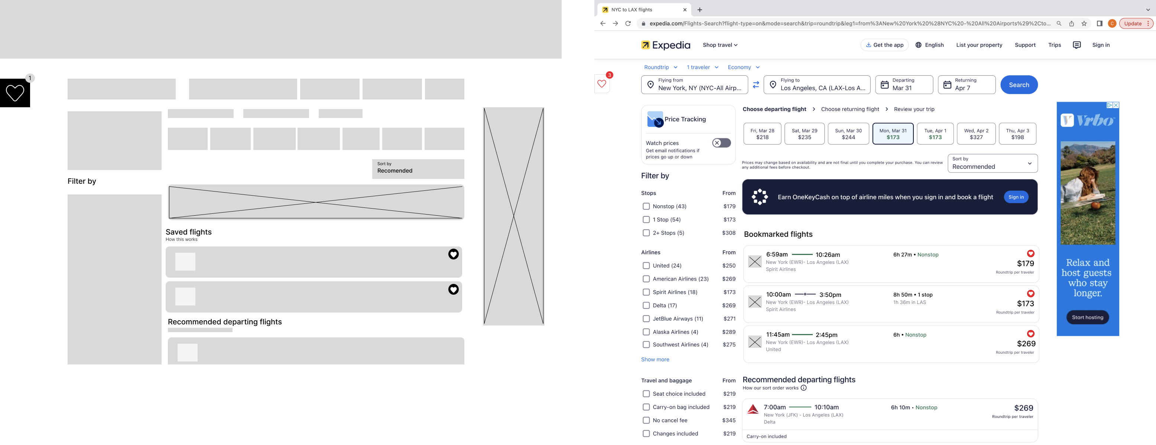Image resolution: width=1156 pixels, height=445 pixels.
Task: Open the saved flights heart icon with badge 3
Action: tap(602, 84)
